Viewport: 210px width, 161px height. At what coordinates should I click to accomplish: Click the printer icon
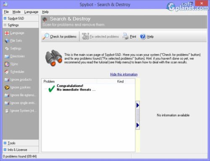click(x=126, y=37)
